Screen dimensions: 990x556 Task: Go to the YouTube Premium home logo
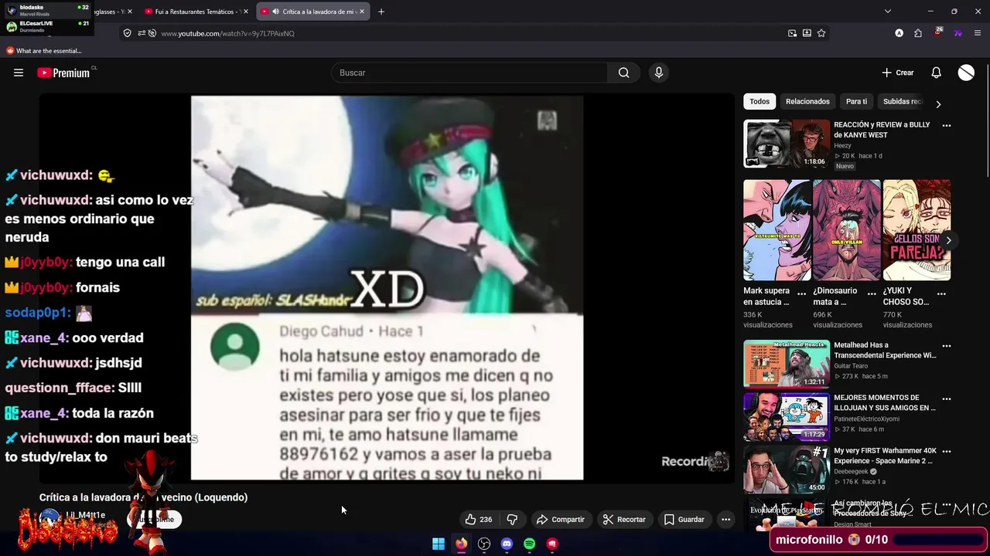coord(63,73)
